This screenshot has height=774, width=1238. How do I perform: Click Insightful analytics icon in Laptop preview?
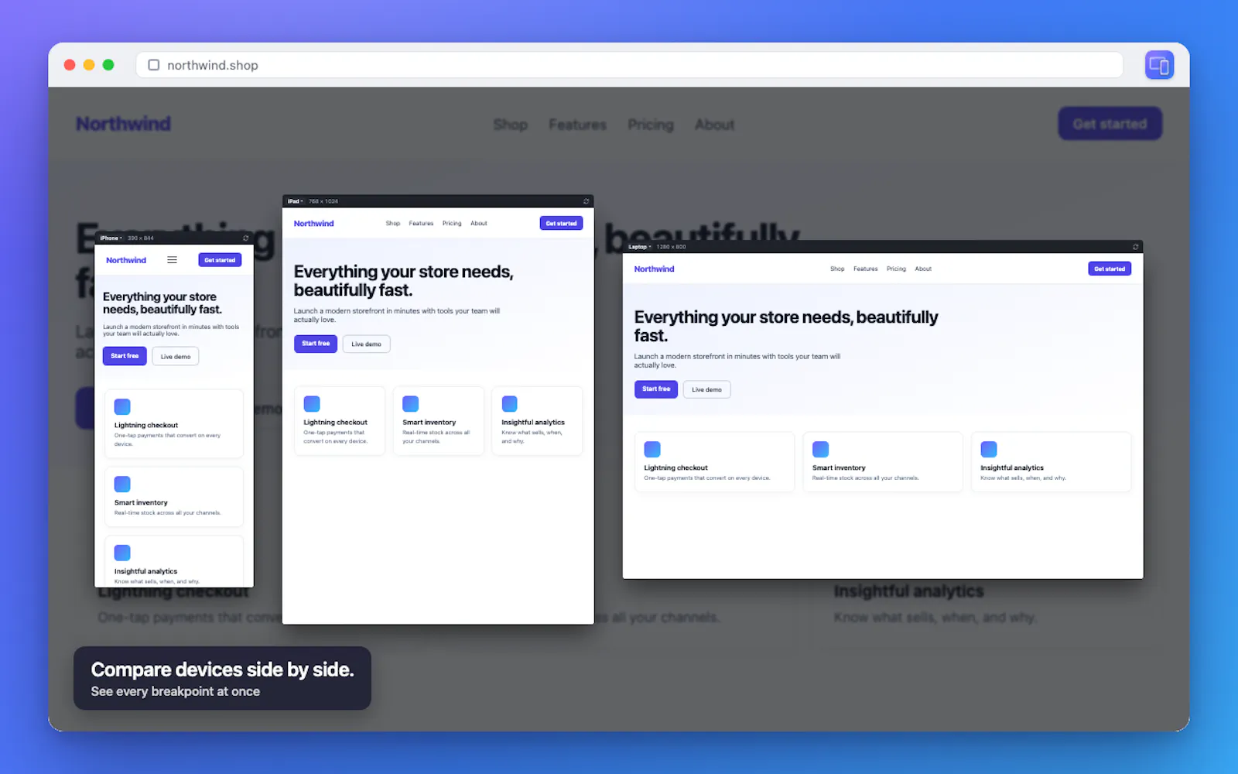pos(989,449)
